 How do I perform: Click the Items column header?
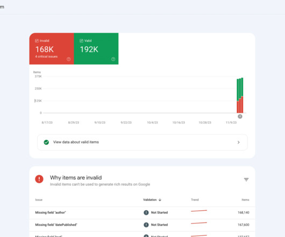[245, 199]
